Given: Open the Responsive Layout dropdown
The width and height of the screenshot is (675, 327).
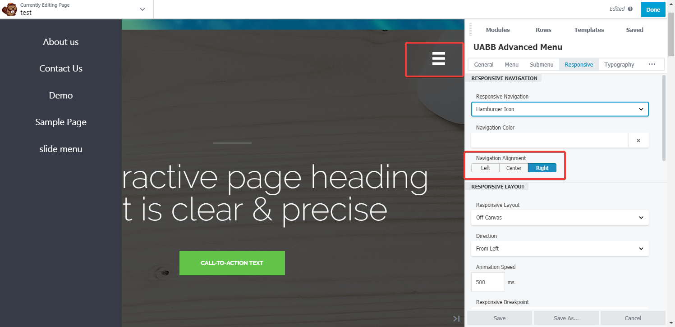Looking at the screenshot, I should click(560, 217).
